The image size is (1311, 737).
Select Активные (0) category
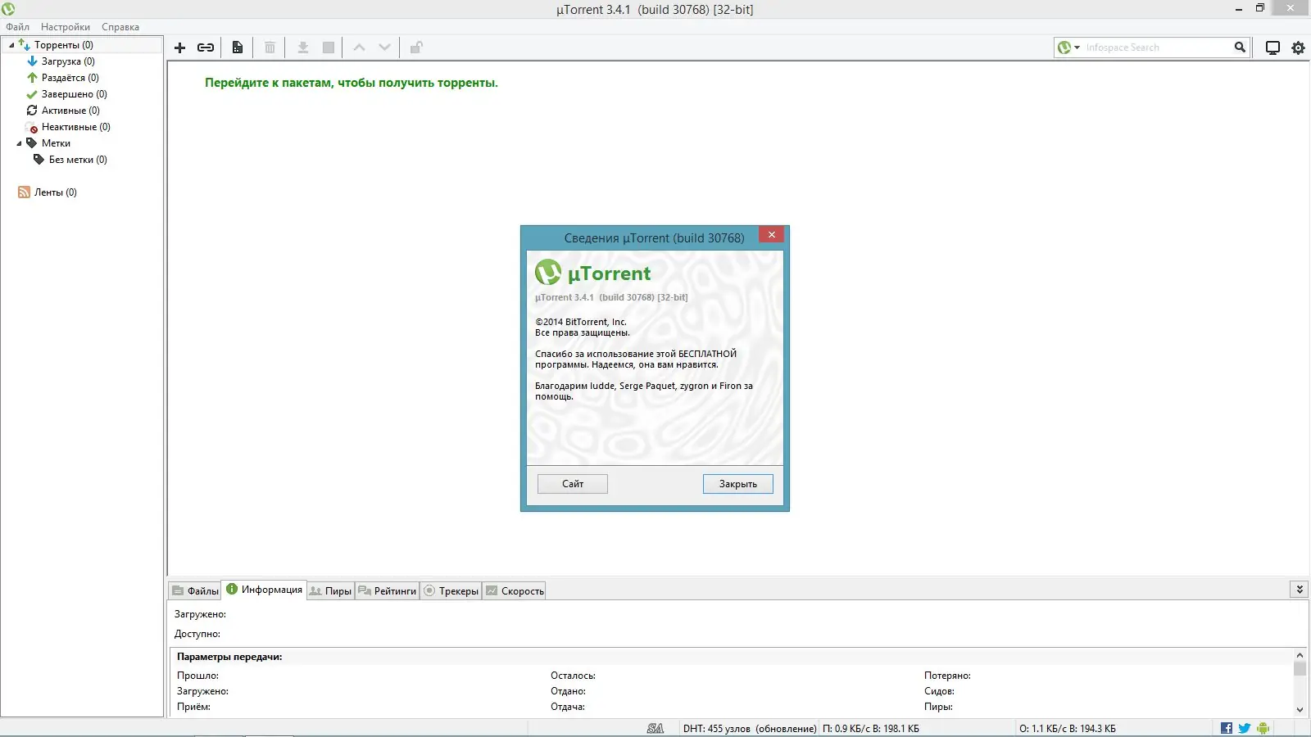tap(70, 111)
